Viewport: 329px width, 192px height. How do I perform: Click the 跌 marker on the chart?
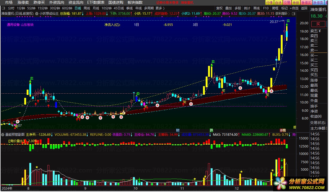click(x=212, y=130)
